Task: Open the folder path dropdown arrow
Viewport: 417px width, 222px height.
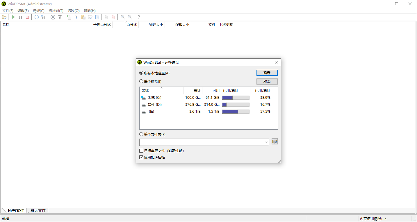Action: [x=266, y=142]
